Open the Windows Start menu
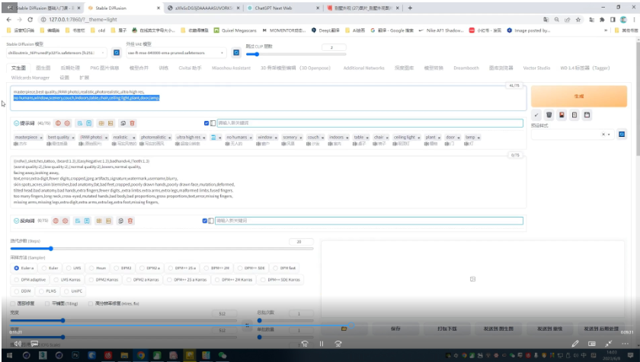This screenshot has height=362, width=640. tap(9, 355)
